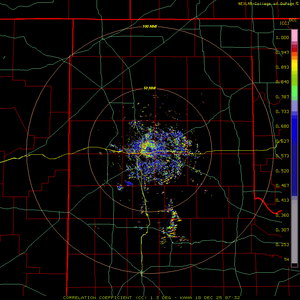Select the 0.627 scale value
The width and height of the screenshot is (300, 300).
[x=282, y=141]
